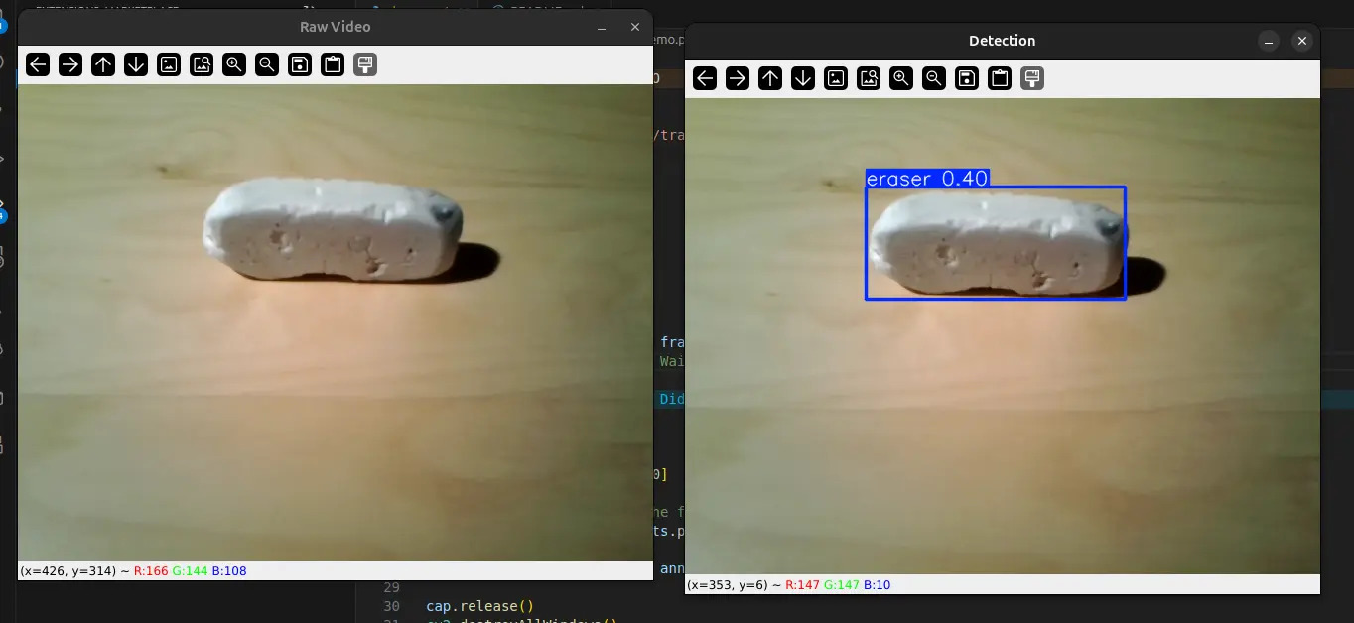Pan down in the Raw Video window
The image size is (1354, 623).
(x=136, y=64)
